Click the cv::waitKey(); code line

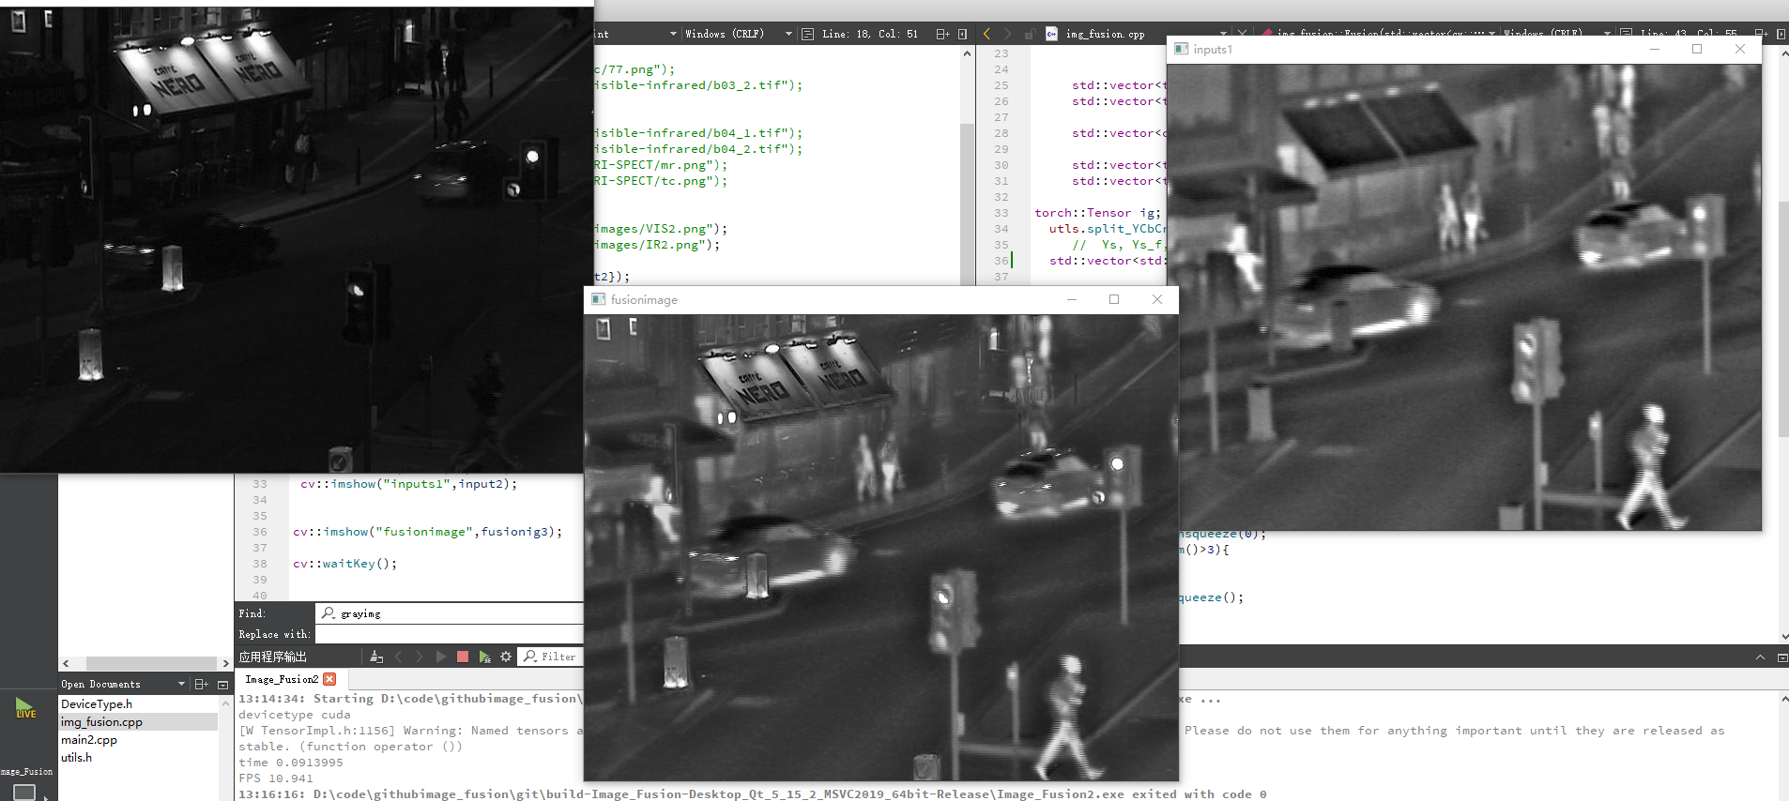344,564
